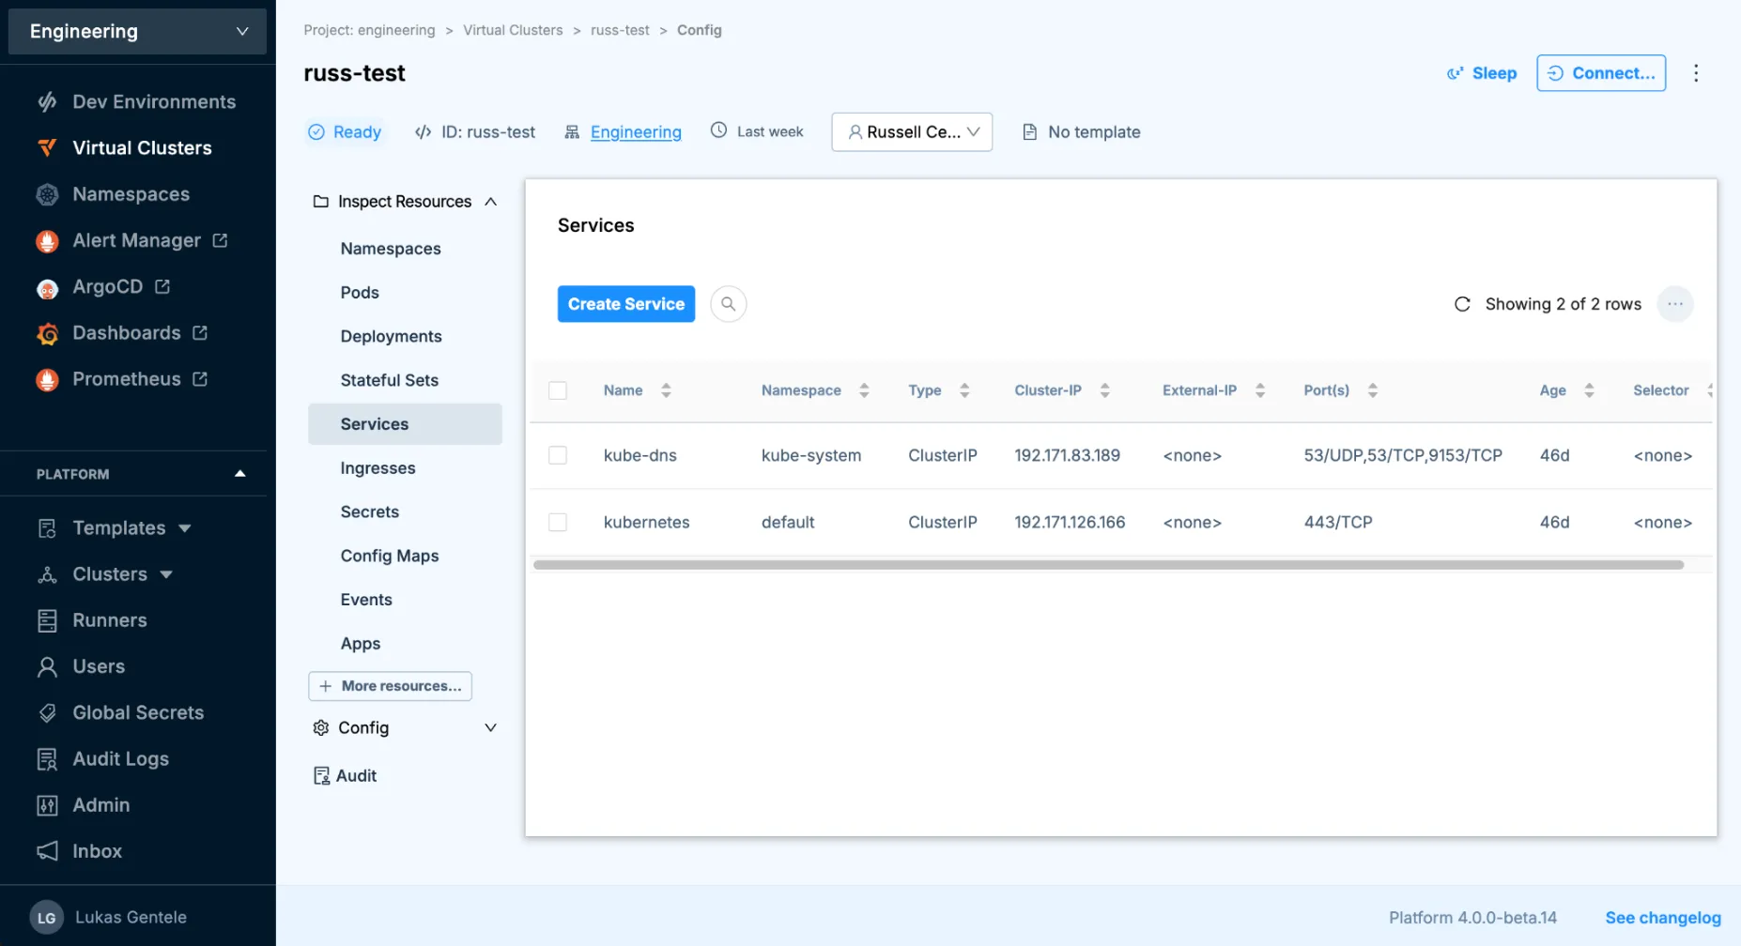Open the See changelog link

(x=1662, y=918)
